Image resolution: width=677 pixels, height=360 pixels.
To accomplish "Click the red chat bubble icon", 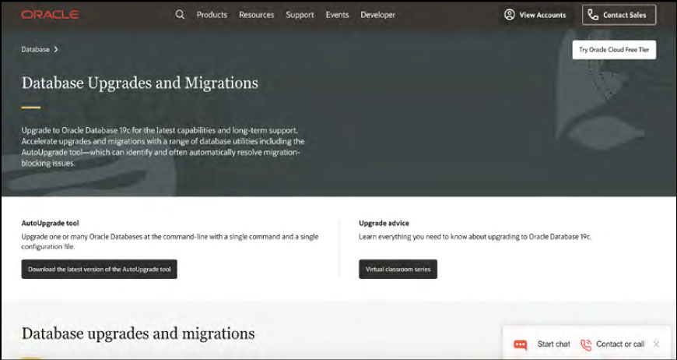I will click(x=521, y=344).
